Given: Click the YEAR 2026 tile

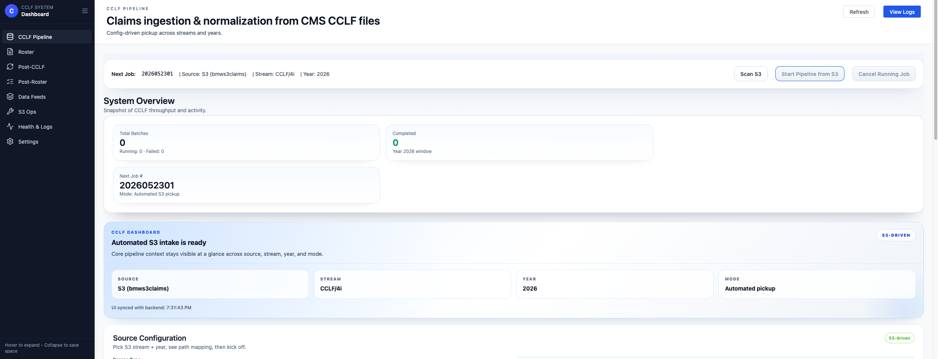Looking at the screenshot, I should coord(615,284).
